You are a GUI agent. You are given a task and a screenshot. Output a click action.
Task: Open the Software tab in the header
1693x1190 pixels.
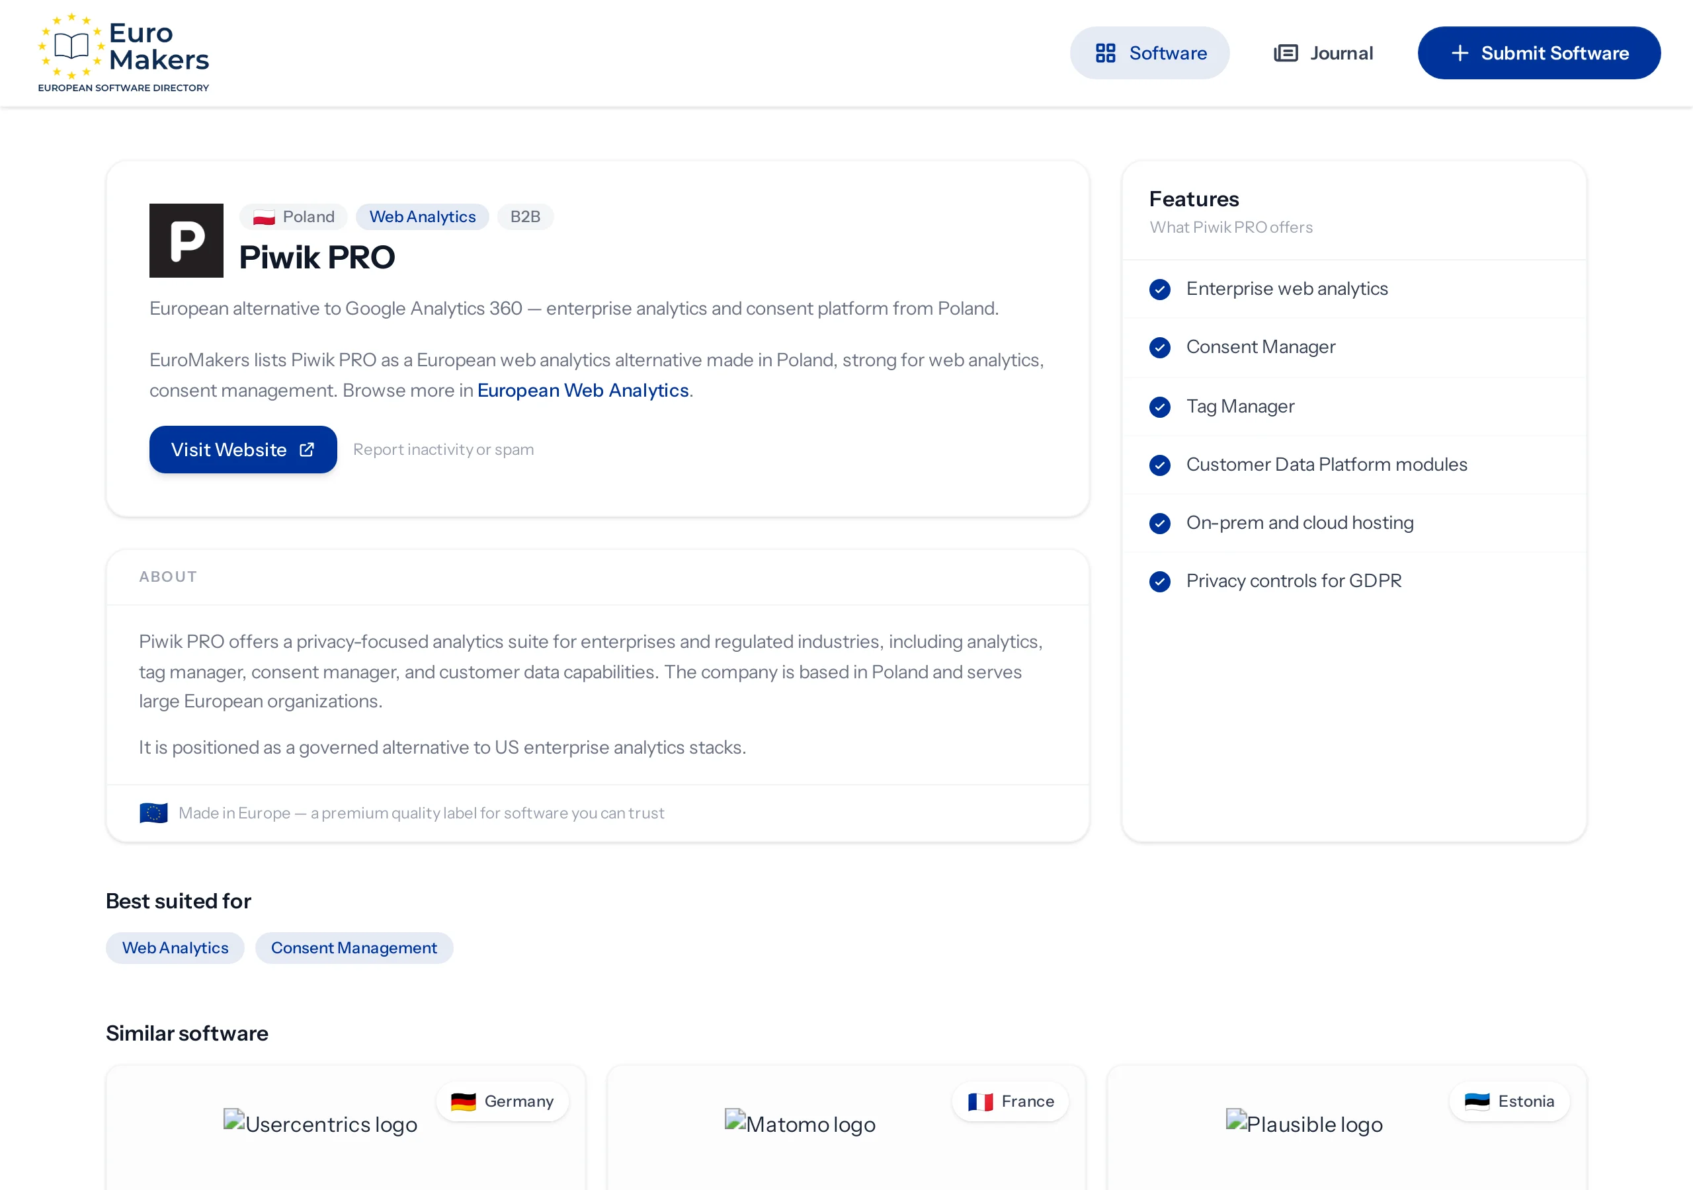click(1149, 53)
